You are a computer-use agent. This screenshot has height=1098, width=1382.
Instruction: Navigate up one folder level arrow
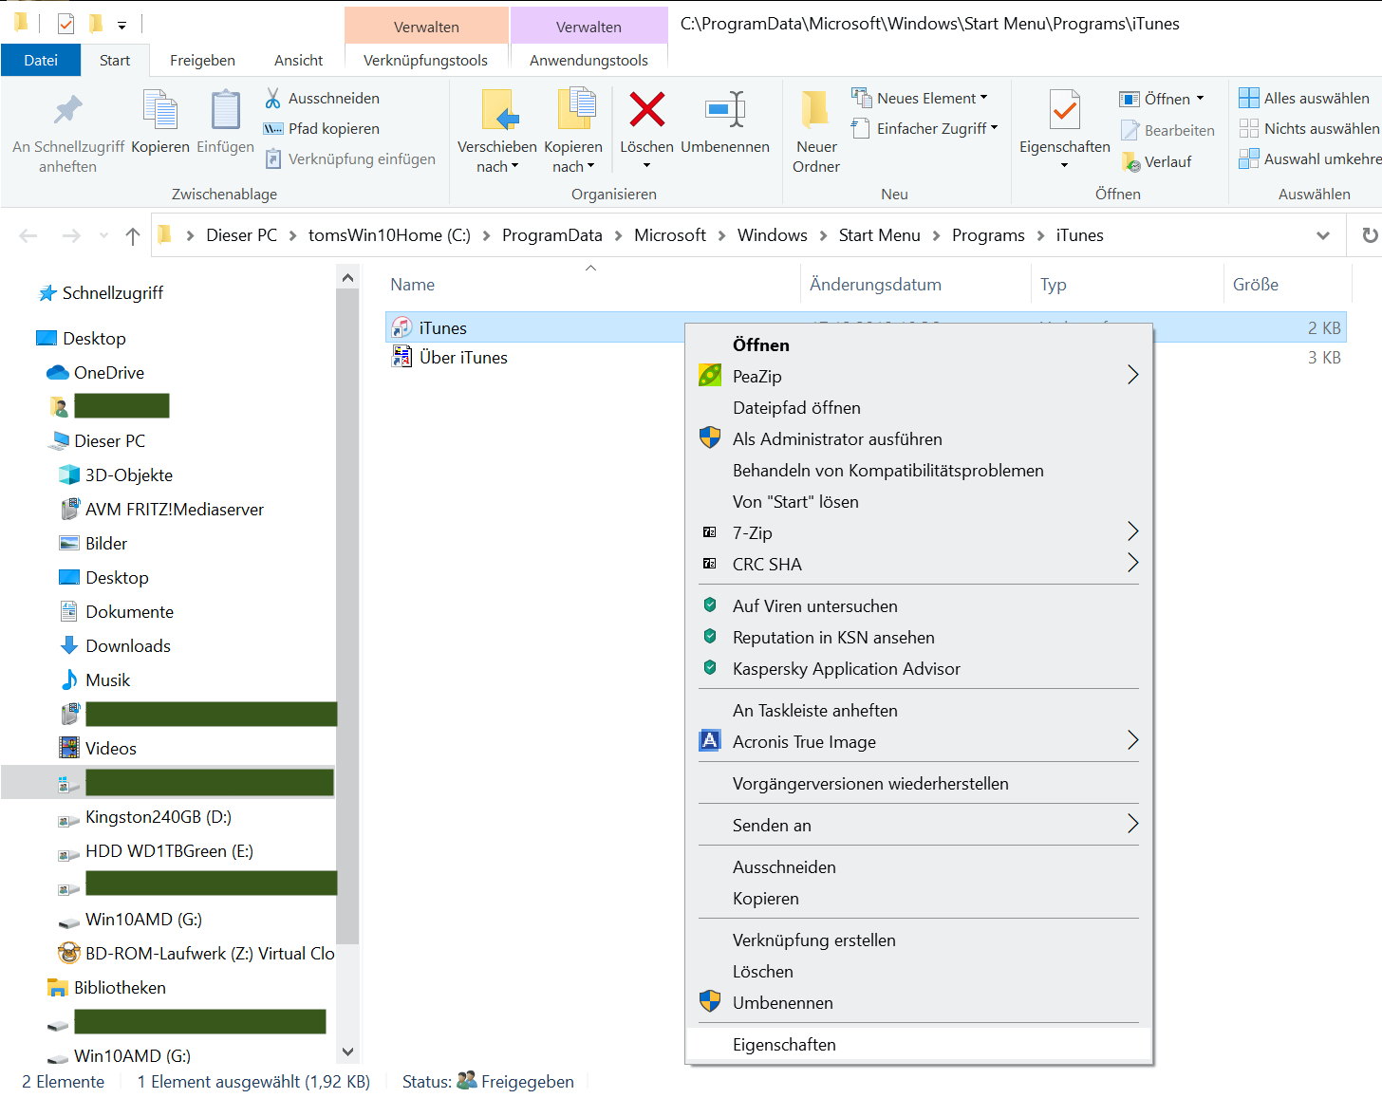[x=133, y=235]
